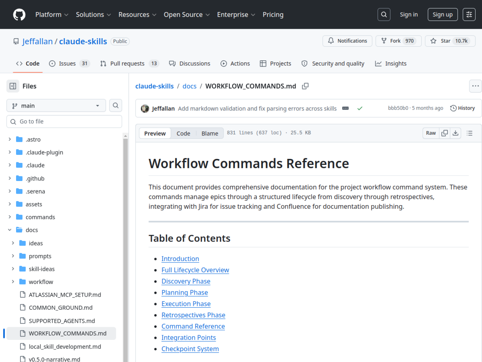Viewport: 482px width, 362px height.
Task: Open COMMON_GROUND.md in the file tree
Action: tap(61, 308)
